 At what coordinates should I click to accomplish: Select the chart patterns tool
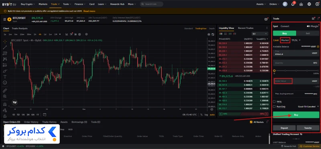pyautogui.click(x=5, y=59)
